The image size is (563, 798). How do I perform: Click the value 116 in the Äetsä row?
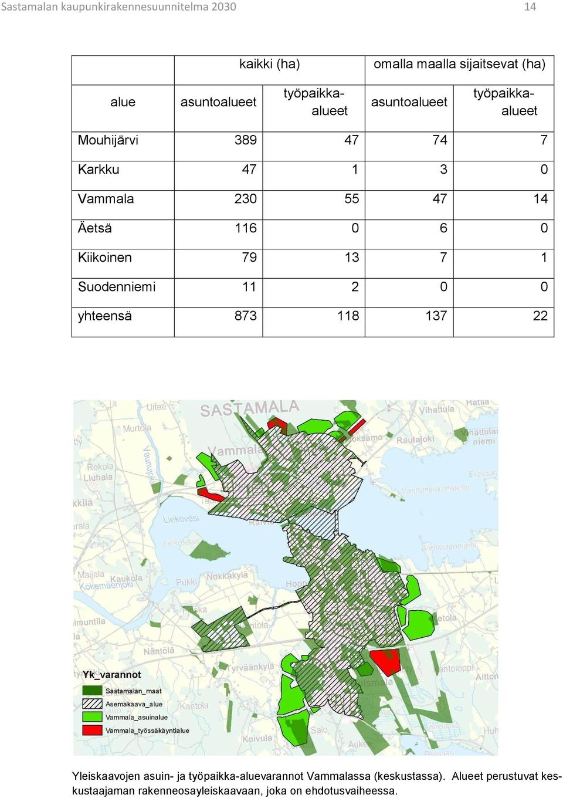246,228
